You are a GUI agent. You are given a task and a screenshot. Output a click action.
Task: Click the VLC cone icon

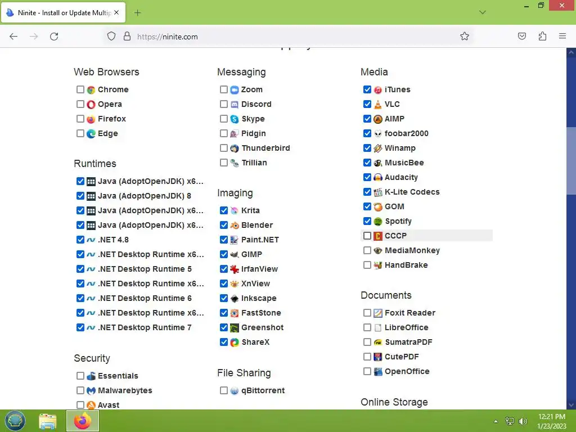coord(377,104)
